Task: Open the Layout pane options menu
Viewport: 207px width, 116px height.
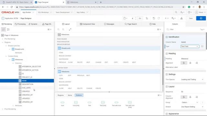Action: click(159, 29)
